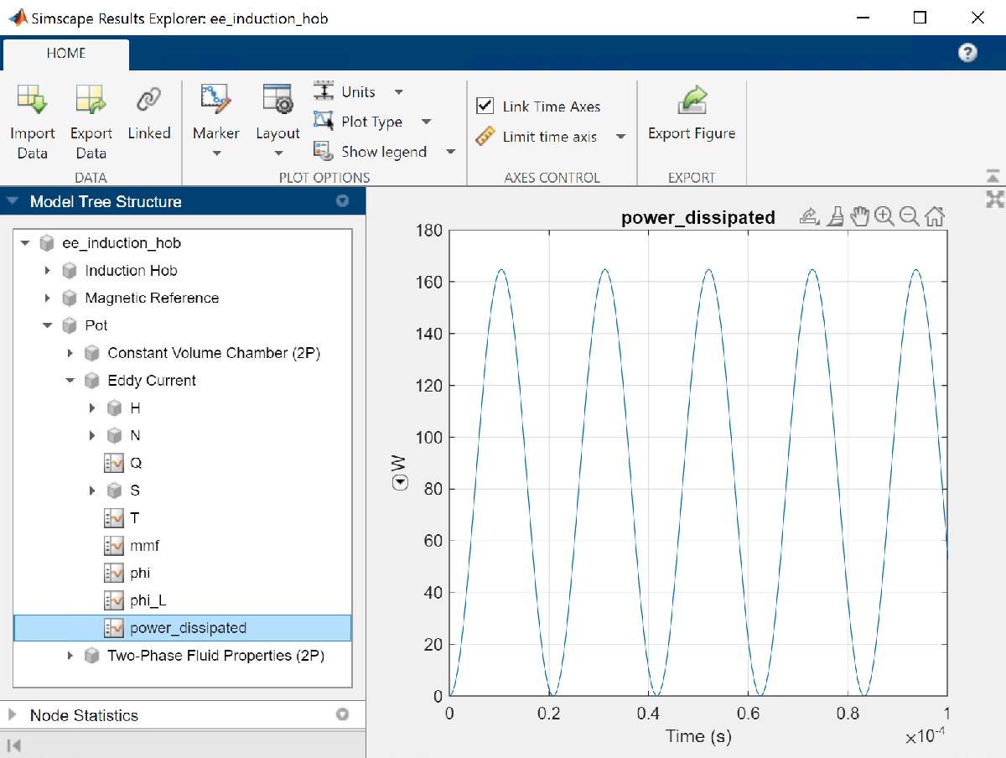The image size is (1006, 758).
Task: Click the Export Figure icon
Action: coord(691,101)
